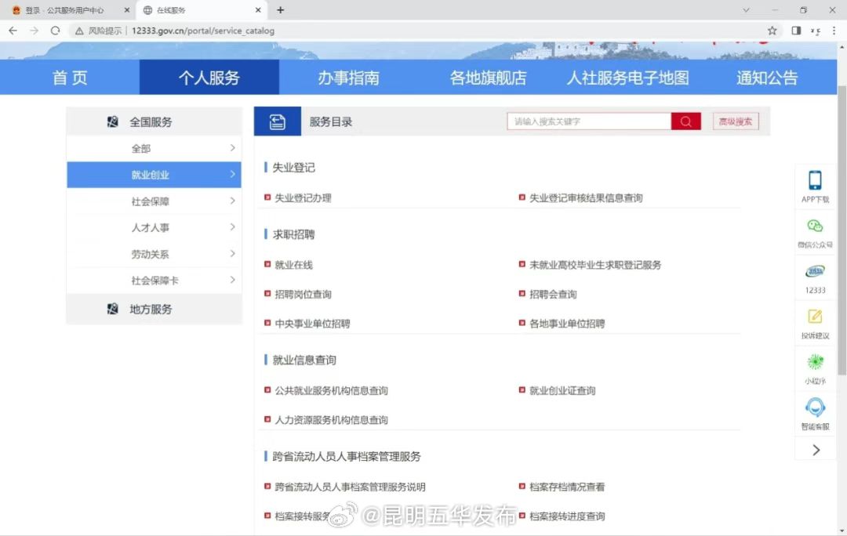Expand the 人才人事 category chevron
The width and height of the screenshot is (847, 536).
click(233, 227)
